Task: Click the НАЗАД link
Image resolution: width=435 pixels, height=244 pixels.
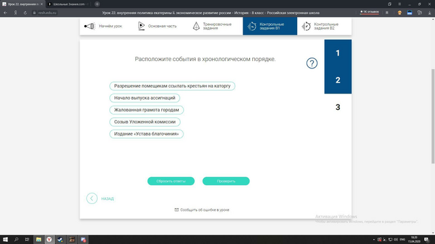Action: point(107,199)
